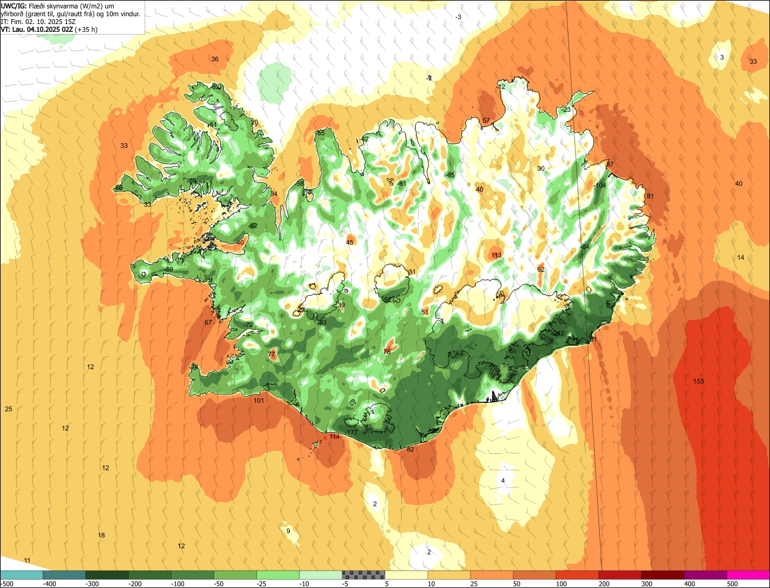Click the value 9 in the southern sea
This screenshot has height=588, width=770.
288,531
